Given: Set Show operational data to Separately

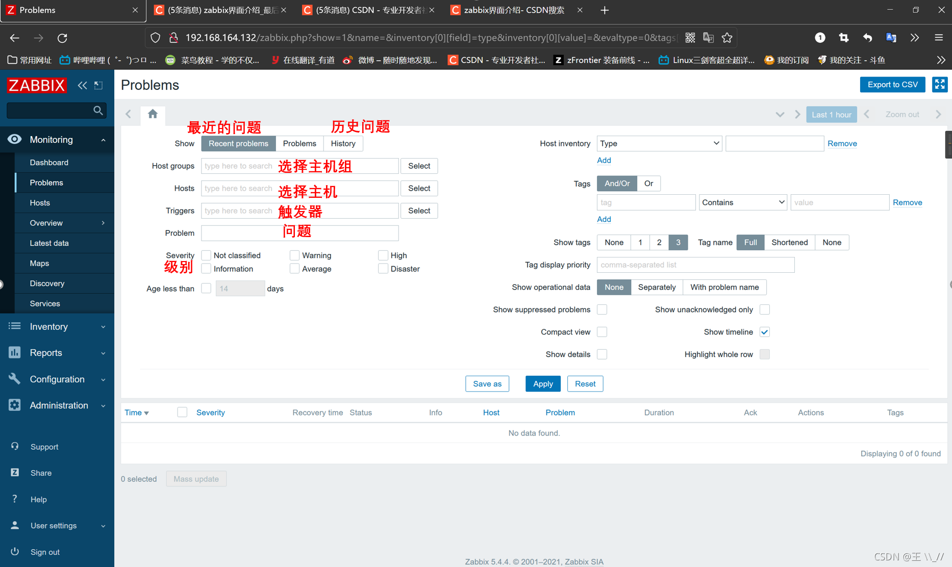Looking at the screenshot, I should [657, 287].
